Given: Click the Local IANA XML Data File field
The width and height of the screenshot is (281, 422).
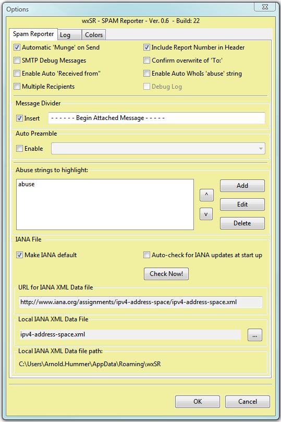Looking at the screenshot, I should pos(130,334).
